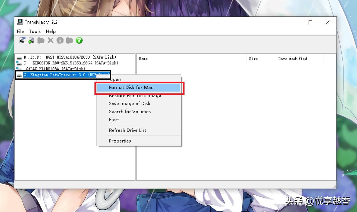Click the Date modified column header
The height and width of the screenshot is (212, 357).
[x=292, y=59]
